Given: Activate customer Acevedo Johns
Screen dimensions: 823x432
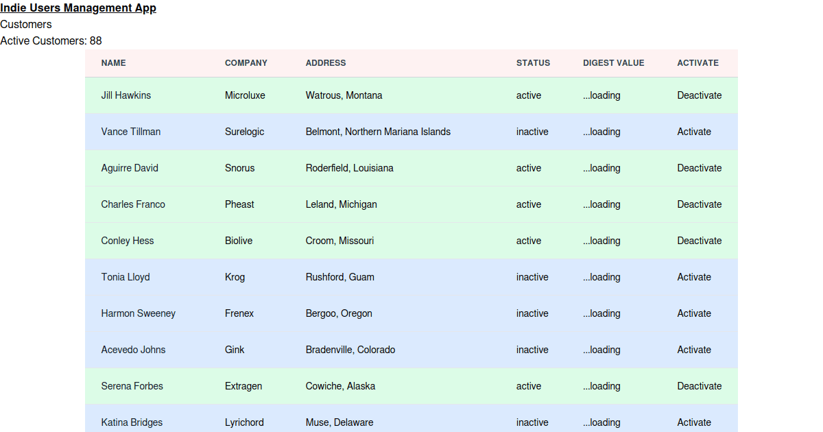Looking at the screenshot, I should tap(693, 350).
